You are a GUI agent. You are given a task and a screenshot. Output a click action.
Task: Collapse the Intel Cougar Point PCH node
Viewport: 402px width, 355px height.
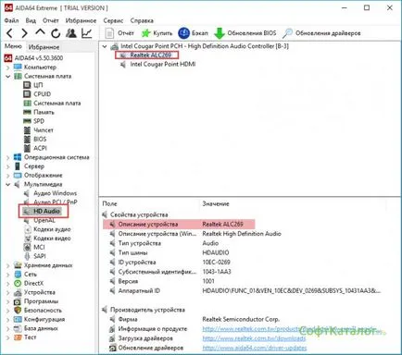[x=105, y=46]
